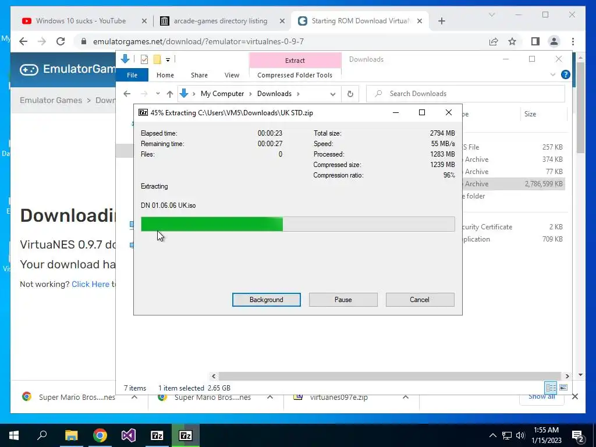The height and width of the screenshot is (447, 596).
Task: Close the Chrome downloads bar
Action: (574, 396)
